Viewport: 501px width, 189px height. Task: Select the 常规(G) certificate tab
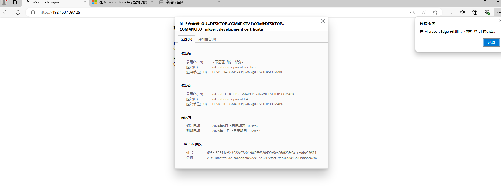(x=186, y=39)
